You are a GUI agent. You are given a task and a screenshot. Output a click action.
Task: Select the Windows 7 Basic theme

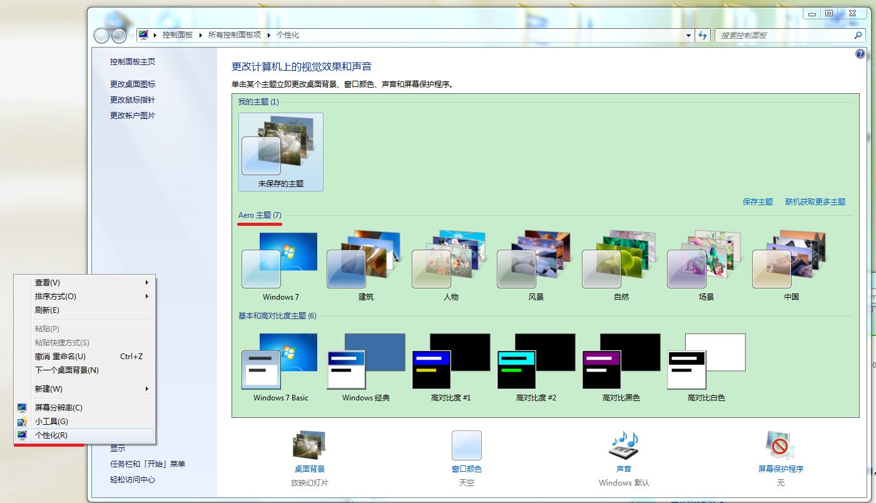click(281, 368)
